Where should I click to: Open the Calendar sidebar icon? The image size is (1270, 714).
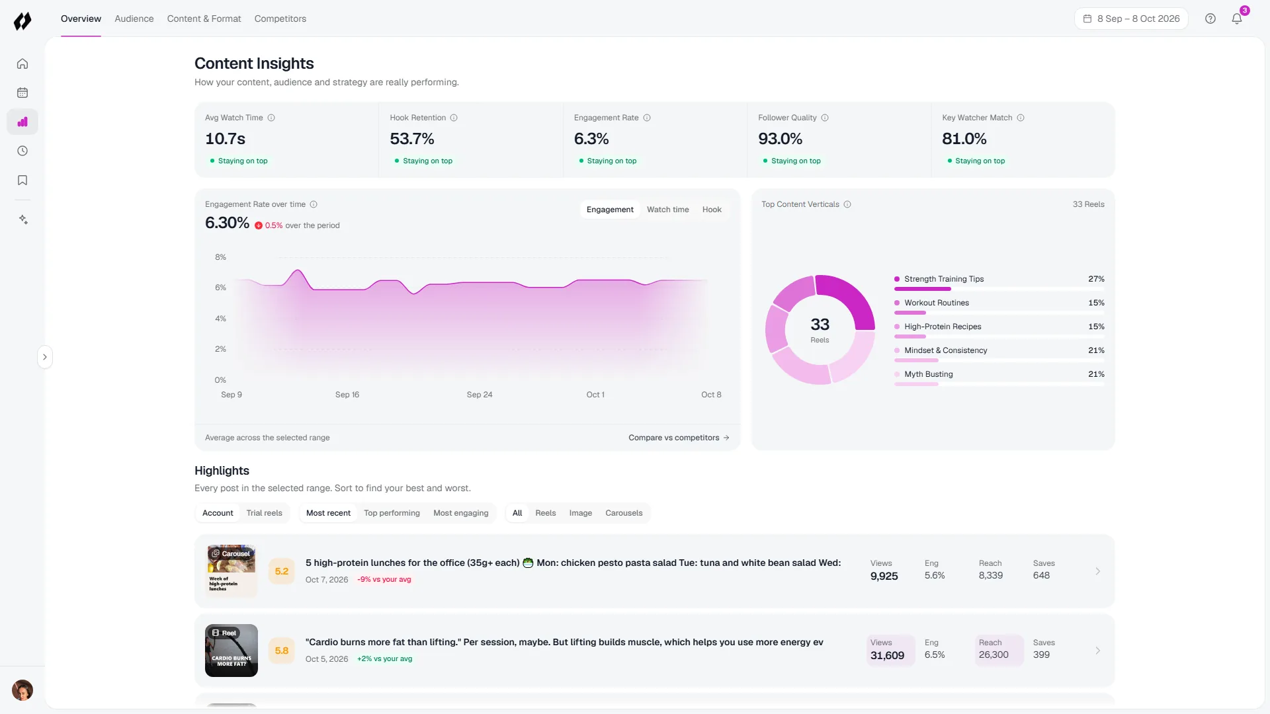pos(22,93)
